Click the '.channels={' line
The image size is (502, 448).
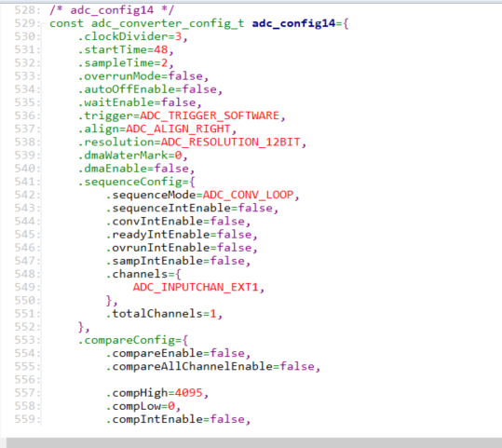click(x=143, y=274)
